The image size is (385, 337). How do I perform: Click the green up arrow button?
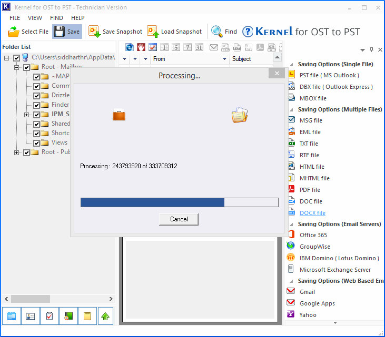click(x=105, y=316)
